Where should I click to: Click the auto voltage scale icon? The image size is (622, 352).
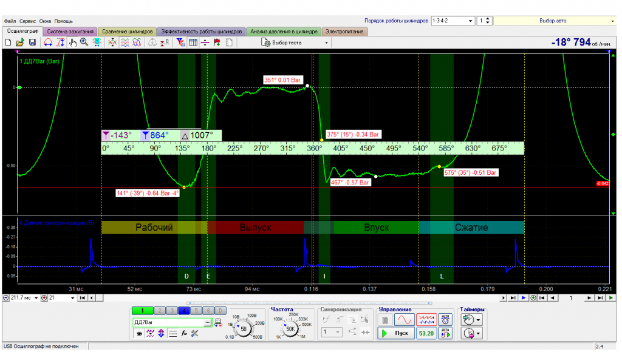pos(445,320)
